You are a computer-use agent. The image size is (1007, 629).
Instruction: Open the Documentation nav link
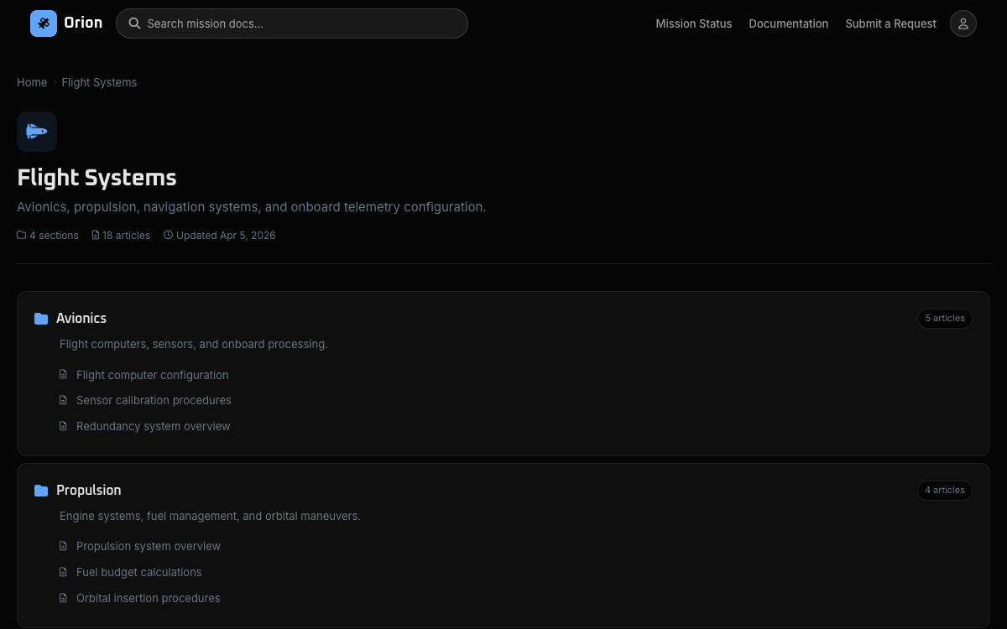pos(789,23)
